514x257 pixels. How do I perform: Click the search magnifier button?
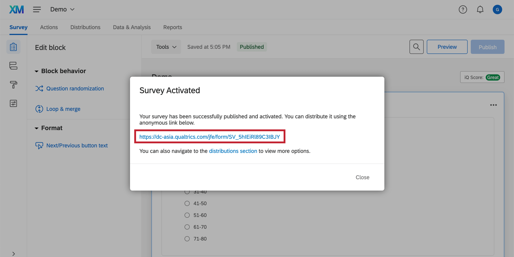tap(416, 47)
